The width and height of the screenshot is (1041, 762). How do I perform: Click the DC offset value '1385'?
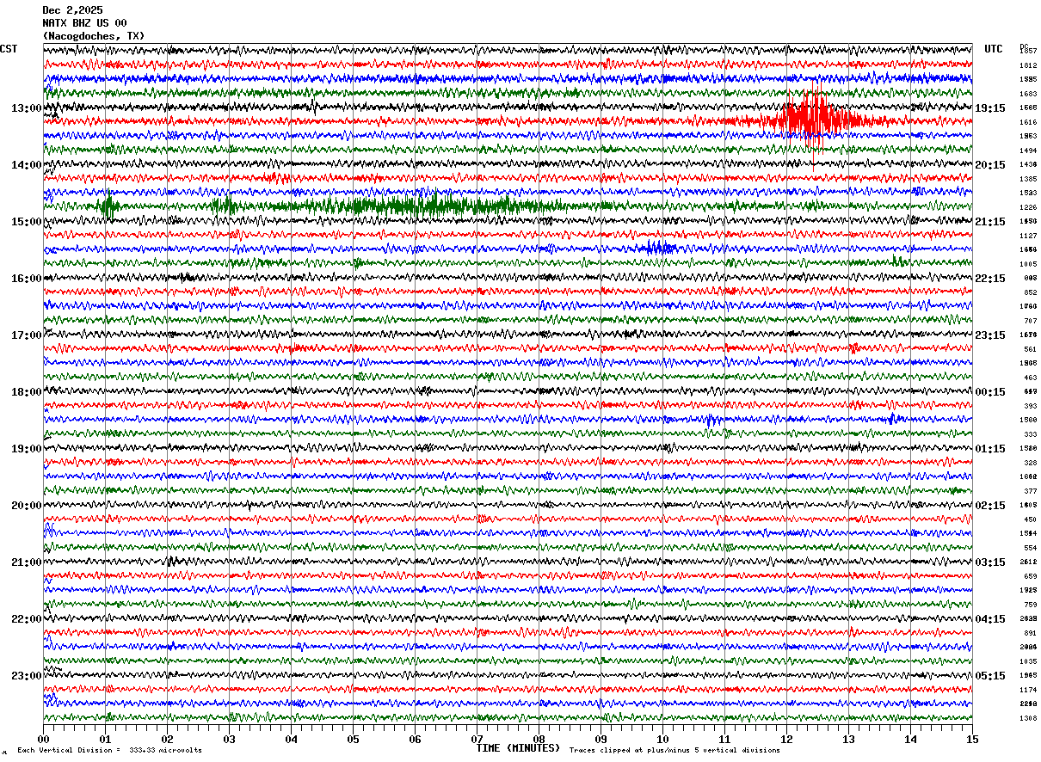[x=1028, y=179]
